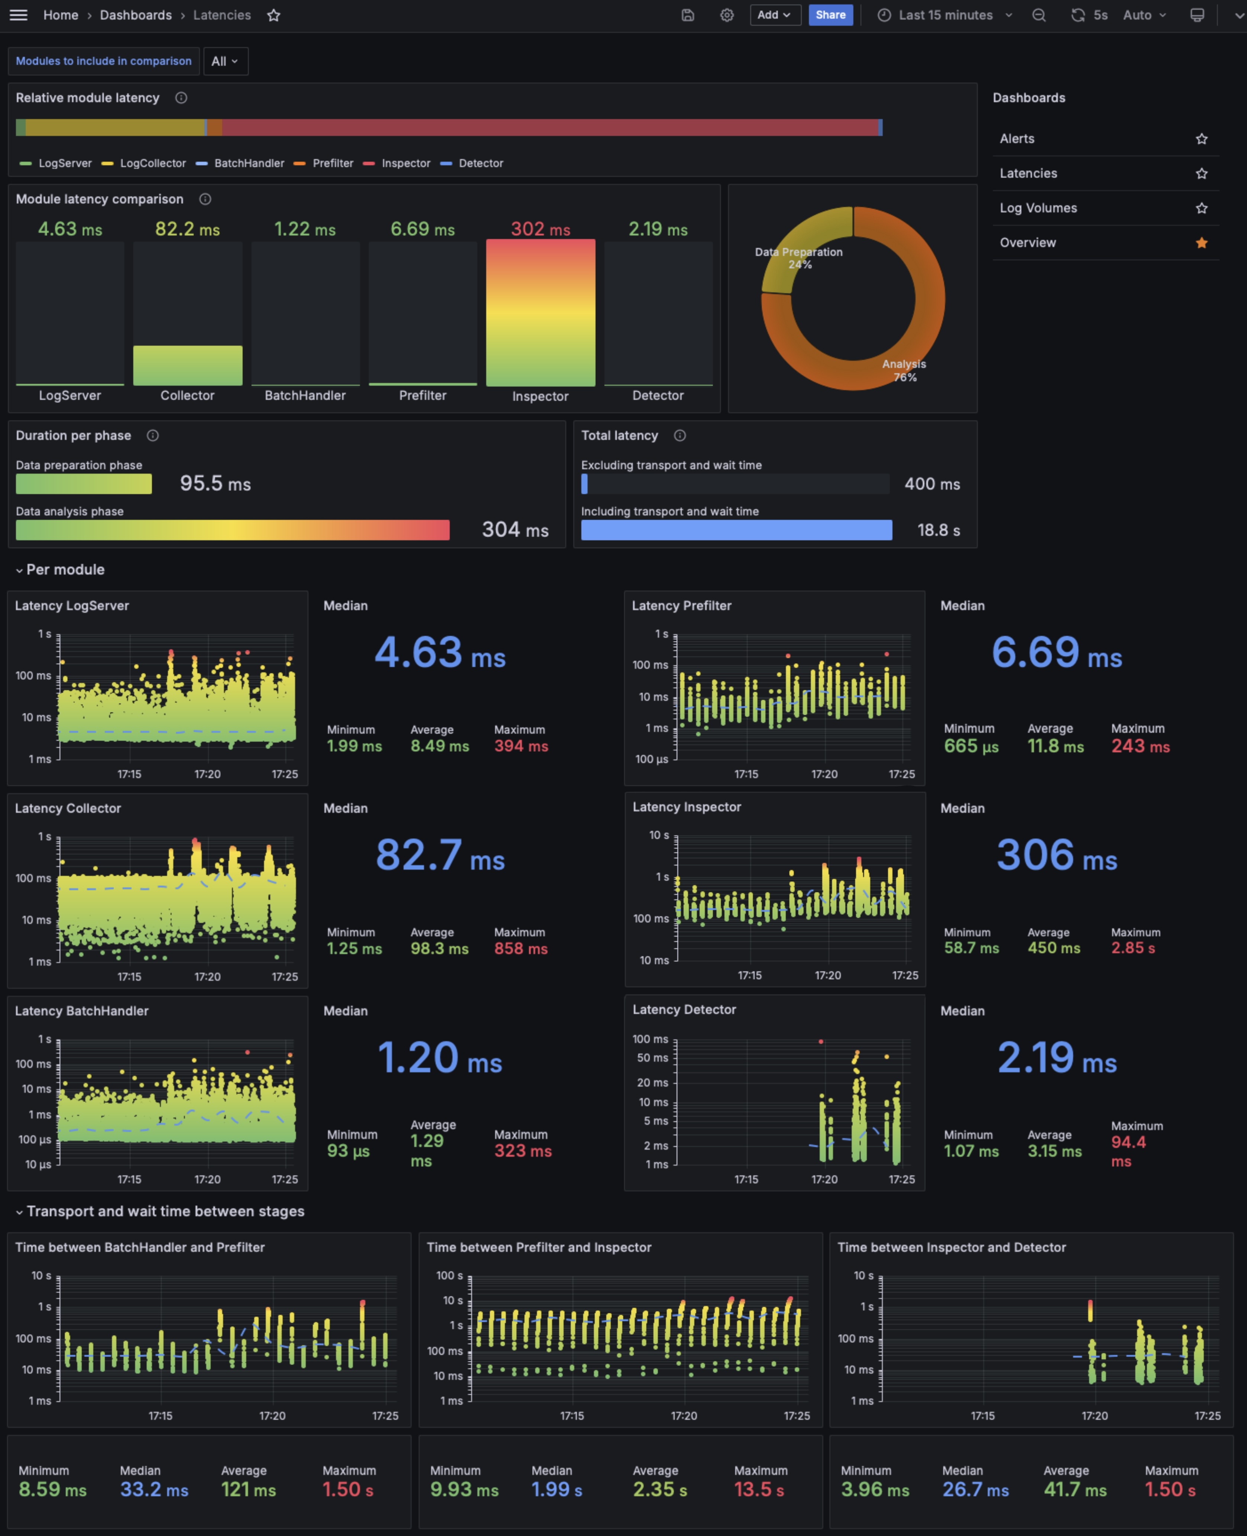Show info for Module latency comparison
1247x1536 pixels.
[x=205, y=199]
